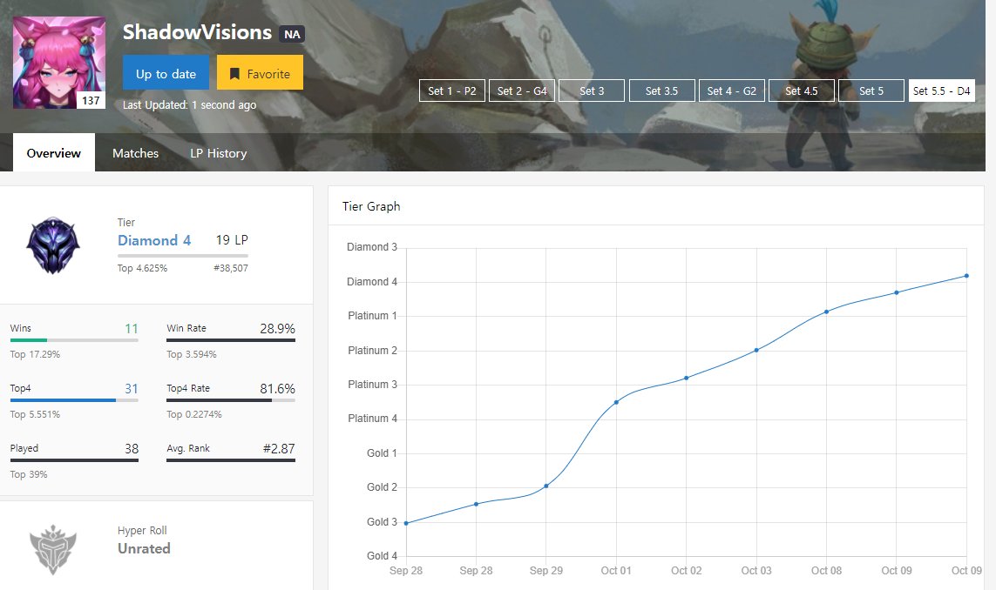
Task: Click the 19 LP value
Action: point(232,240)
